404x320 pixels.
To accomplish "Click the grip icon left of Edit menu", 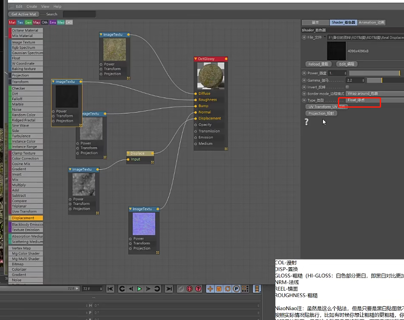I will tap(11, 6).
